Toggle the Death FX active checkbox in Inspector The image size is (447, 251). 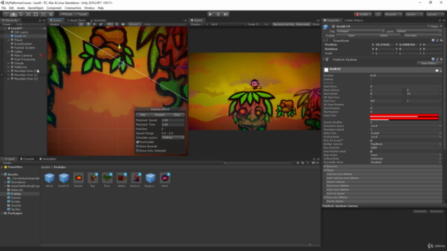tap(333, 26)
